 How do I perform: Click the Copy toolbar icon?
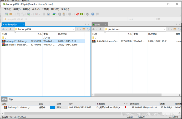(59, 14)
